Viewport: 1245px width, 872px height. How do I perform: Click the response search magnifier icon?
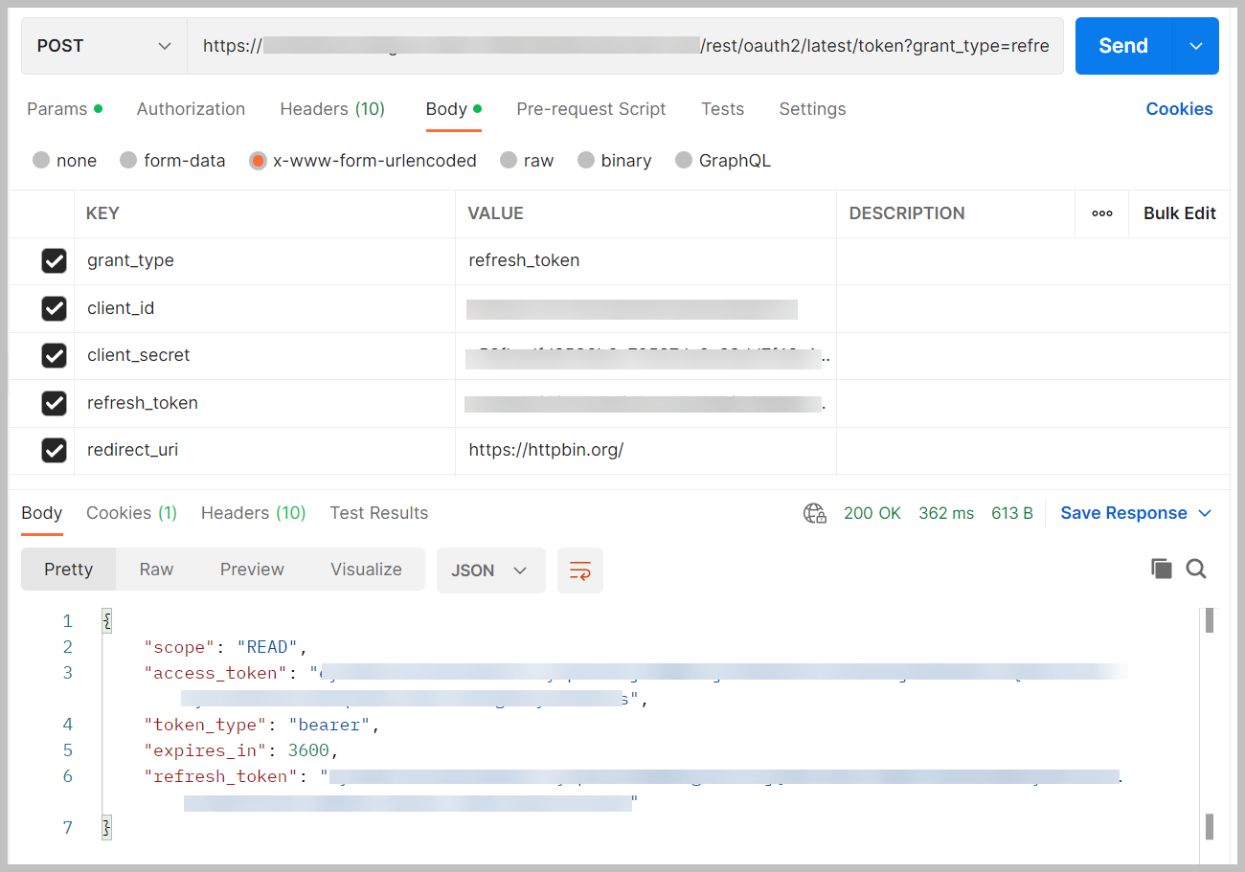[x=1196, y=570]
